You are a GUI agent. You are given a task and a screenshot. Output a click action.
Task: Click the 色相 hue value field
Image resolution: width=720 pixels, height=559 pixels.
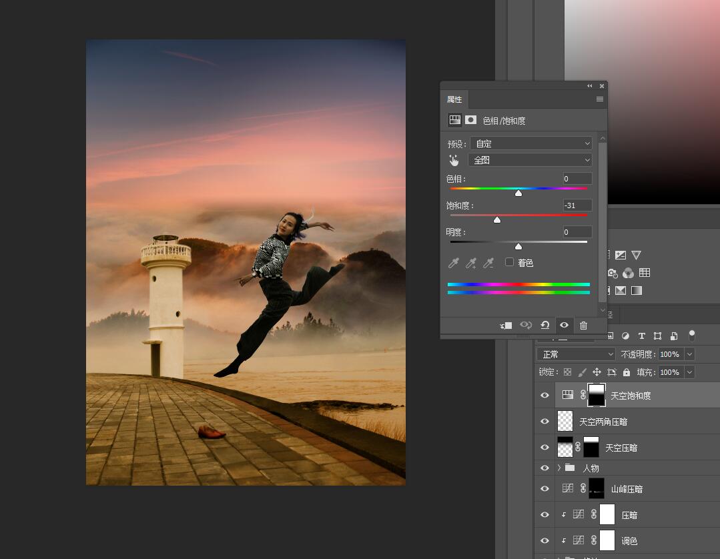(577, 179)
